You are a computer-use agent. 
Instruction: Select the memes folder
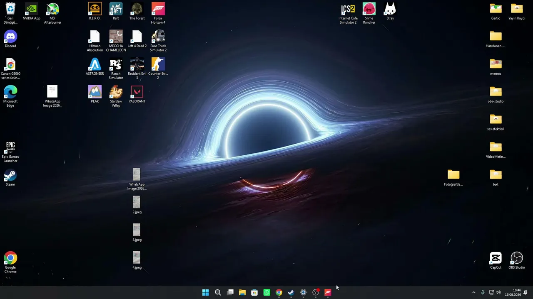point(496,67)
